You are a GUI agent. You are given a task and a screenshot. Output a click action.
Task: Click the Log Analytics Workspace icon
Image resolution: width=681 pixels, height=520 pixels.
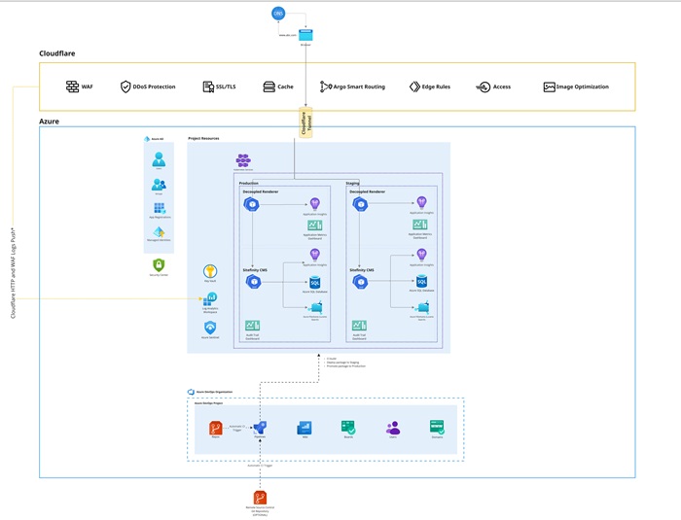(210, 297)
